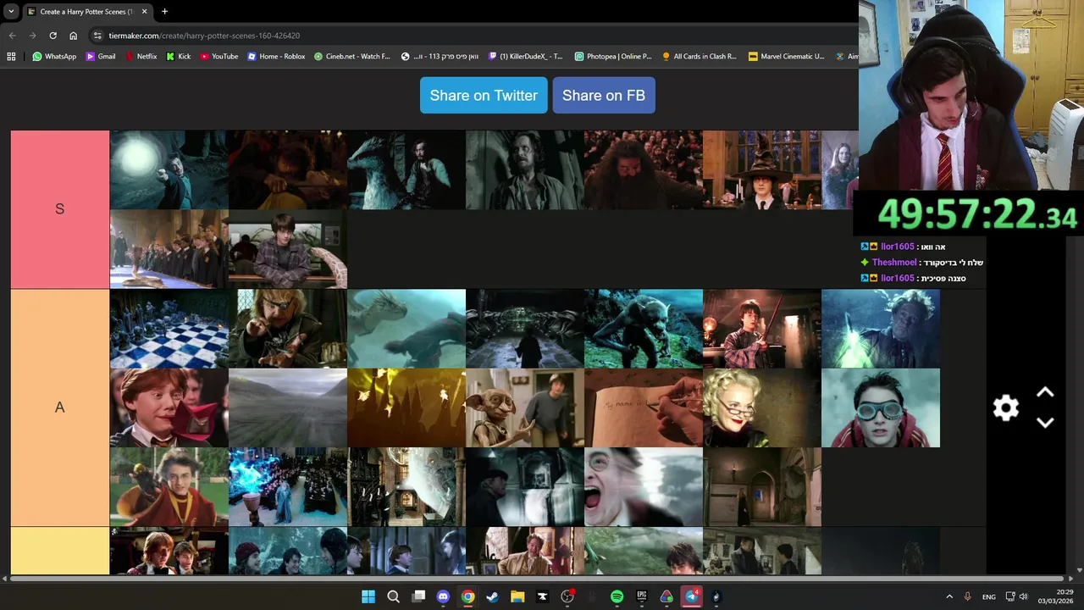Select the zoo snake scene thumbnail

(287, 249)
